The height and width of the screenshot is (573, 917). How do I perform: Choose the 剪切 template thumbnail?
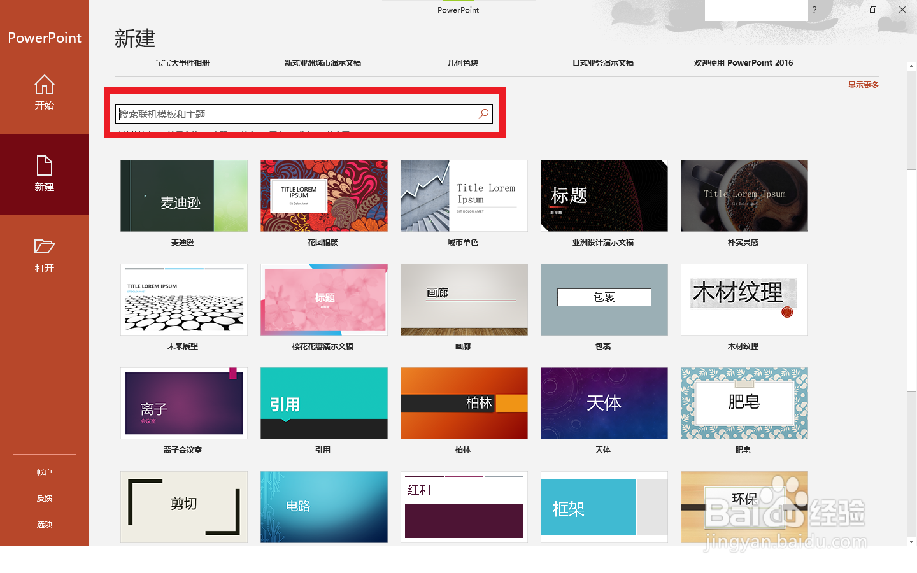pos(184,507)
